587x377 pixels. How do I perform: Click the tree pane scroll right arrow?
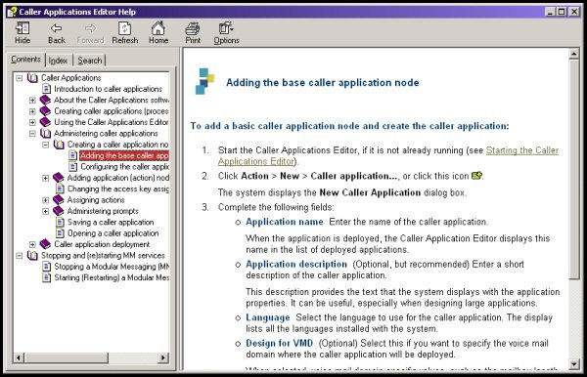(x=162, y=357)
